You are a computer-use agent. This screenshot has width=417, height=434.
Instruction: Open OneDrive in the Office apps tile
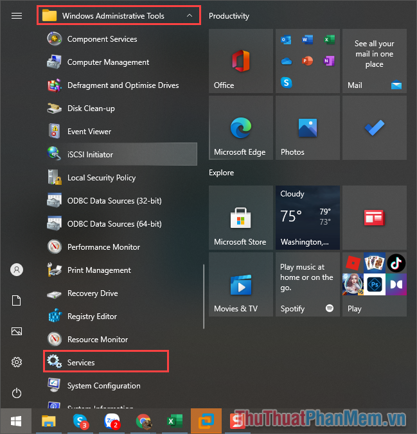[x=286, y=61]
